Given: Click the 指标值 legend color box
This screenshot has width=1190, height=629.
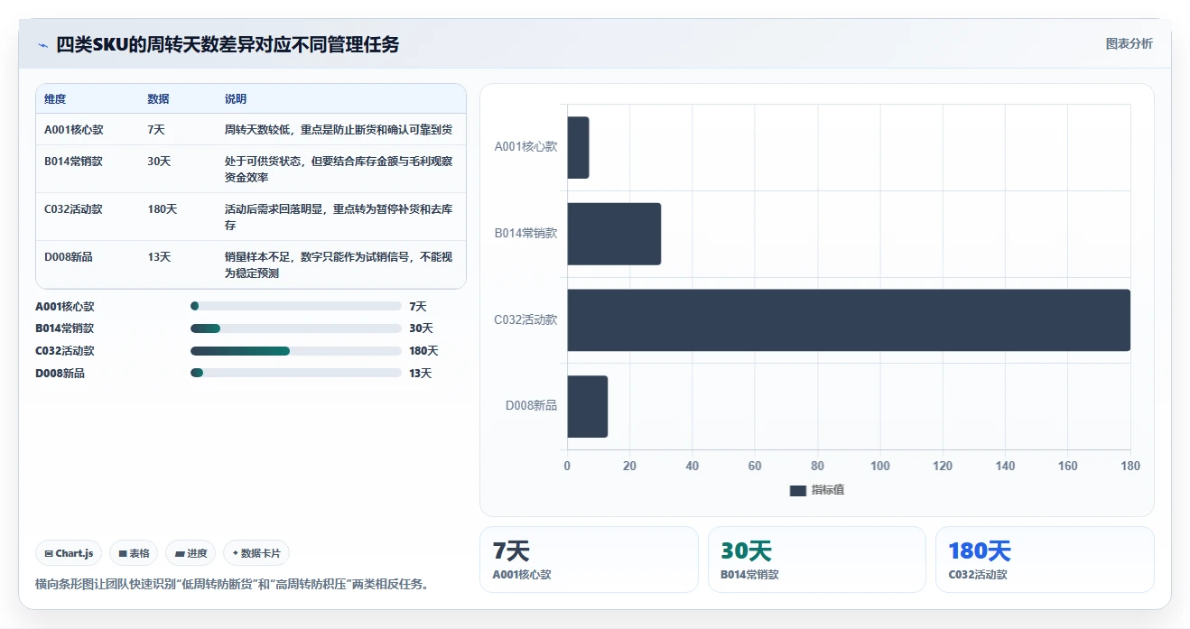Looking at the screenshot, I should 797,490.
